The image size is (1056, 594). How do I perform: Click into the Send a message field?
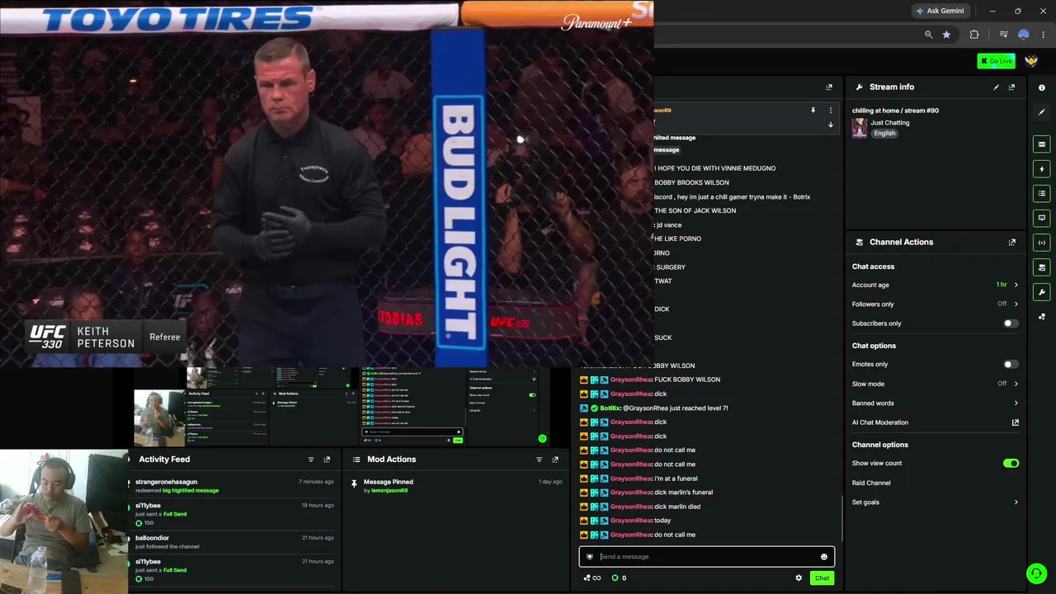tap(707, 557)
